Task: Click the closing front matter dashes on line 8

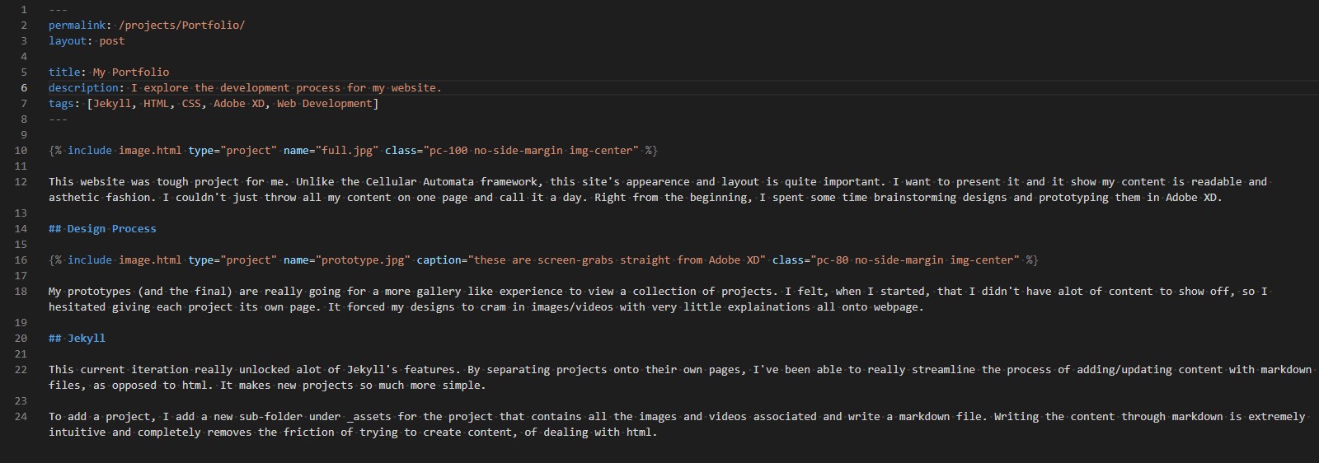Action: pos(58,119)
